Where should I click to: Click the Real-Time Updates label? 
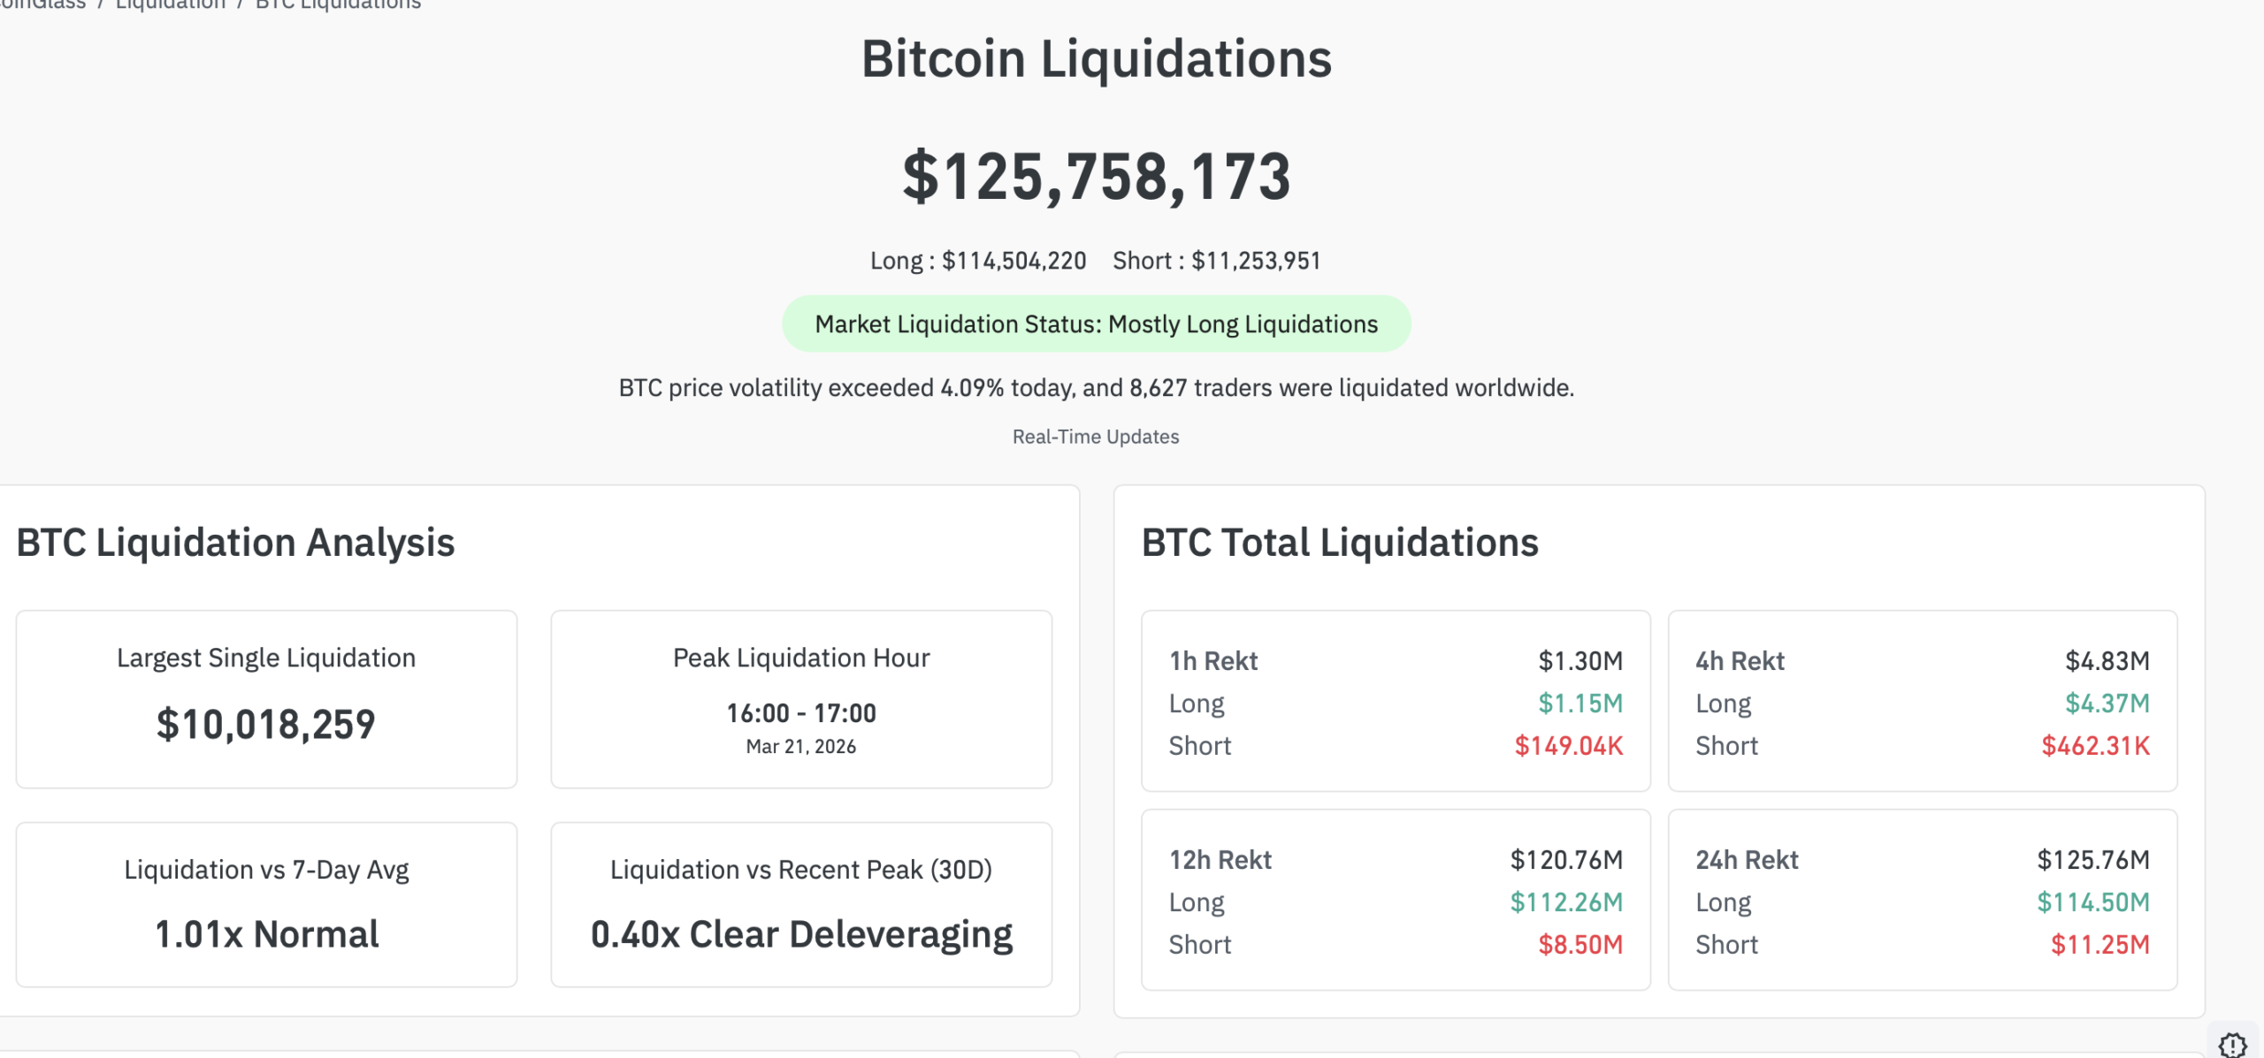point(1096,436)
